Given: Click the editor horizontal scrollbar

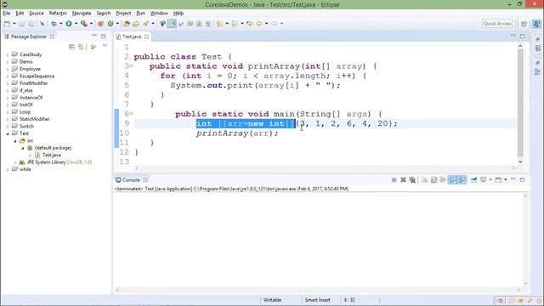Looking at the screenshot, I should [x=325, y=168].
